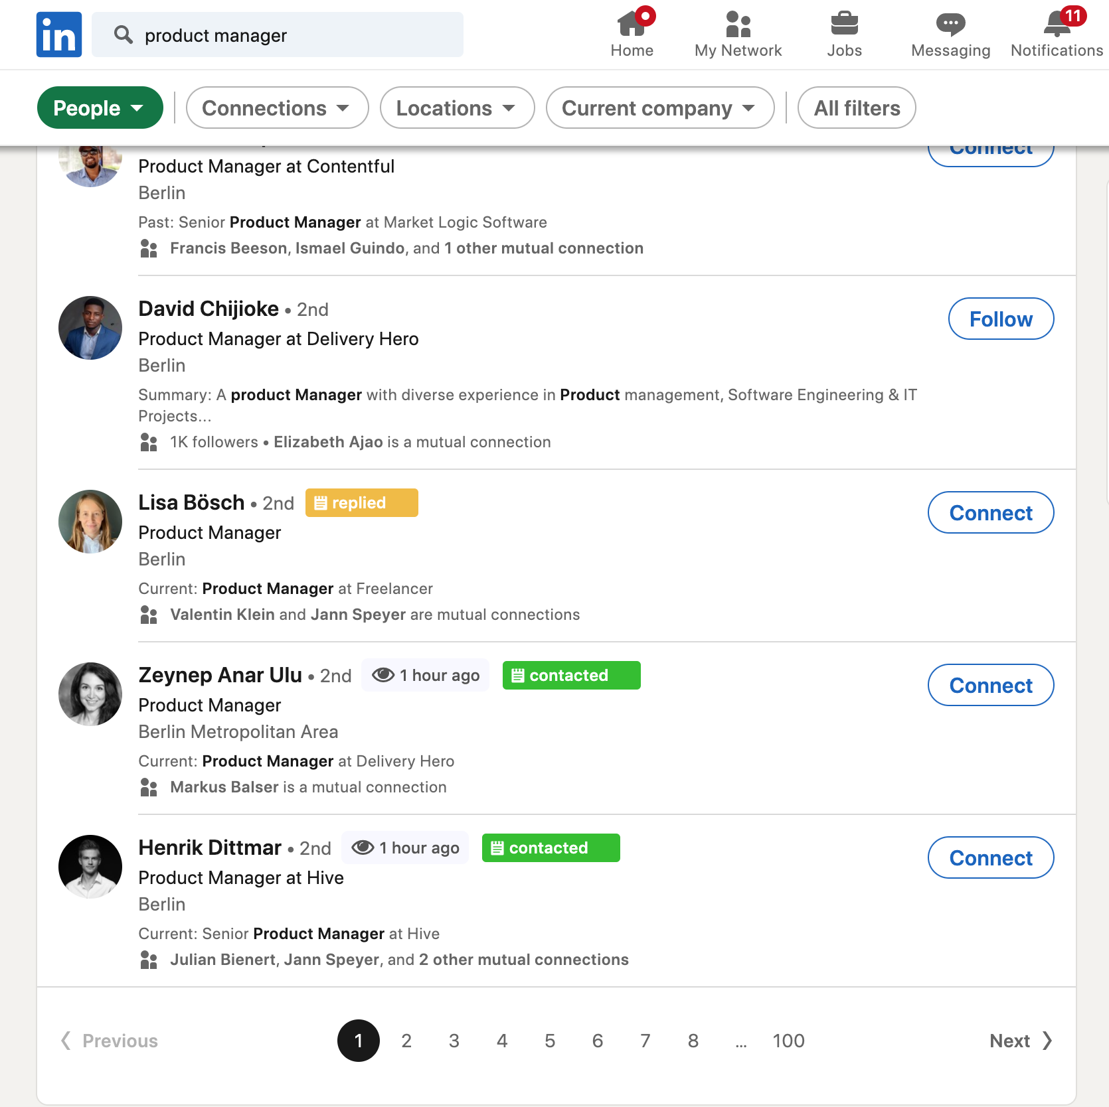Go to results page 7

click(x=645, y=1041)
